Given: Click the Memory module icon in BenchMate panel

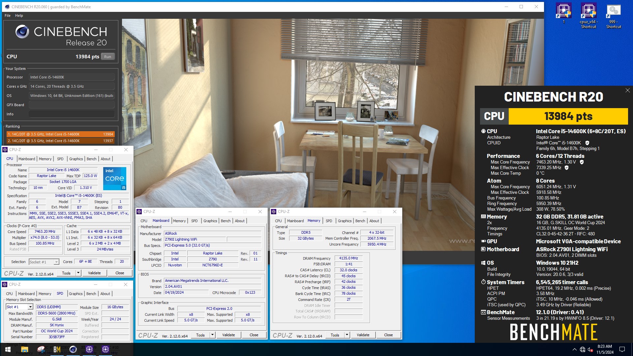Looking at the screenshot, I should click(483, 217).
